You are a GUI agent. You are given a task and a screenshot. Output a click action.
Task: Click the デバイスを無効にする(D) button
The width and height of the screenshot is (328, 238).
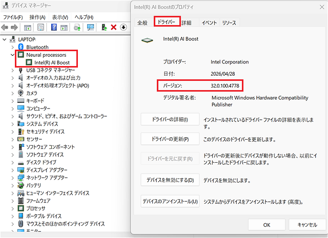(170, 180)
